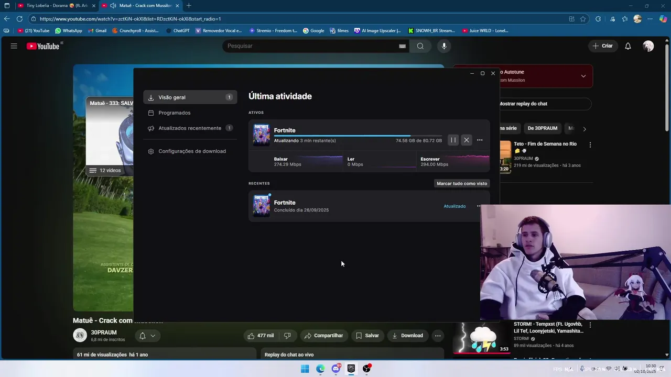The width and height of the screenshot is (671, 377).
Task: Click Fortnite cover art in Recentes list
Action: 261,206
